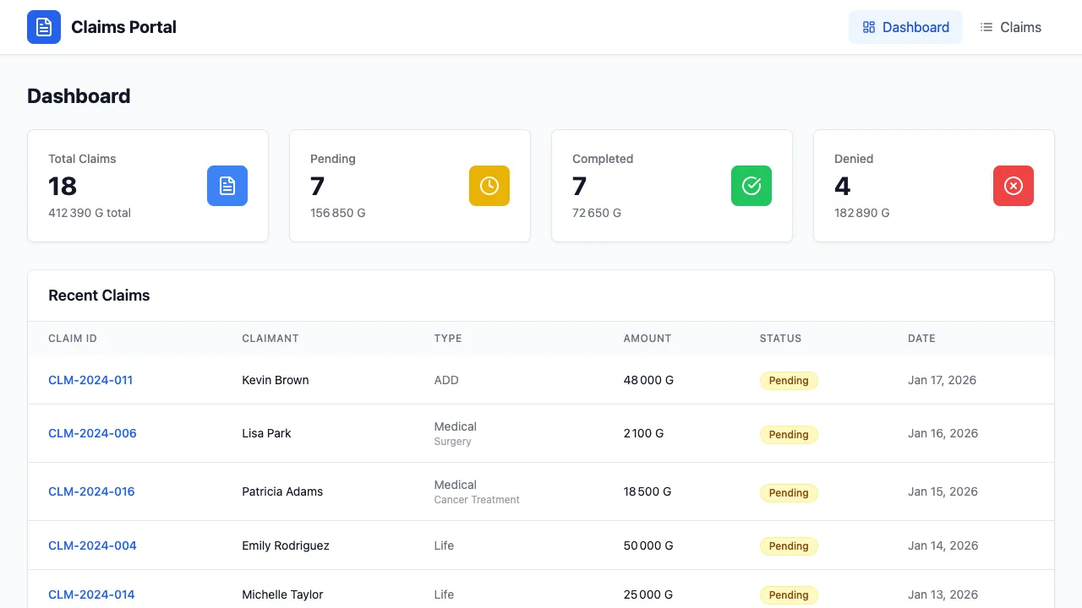Click the Total Claims summary card
1082x608 pixels.
coord(148,186)
